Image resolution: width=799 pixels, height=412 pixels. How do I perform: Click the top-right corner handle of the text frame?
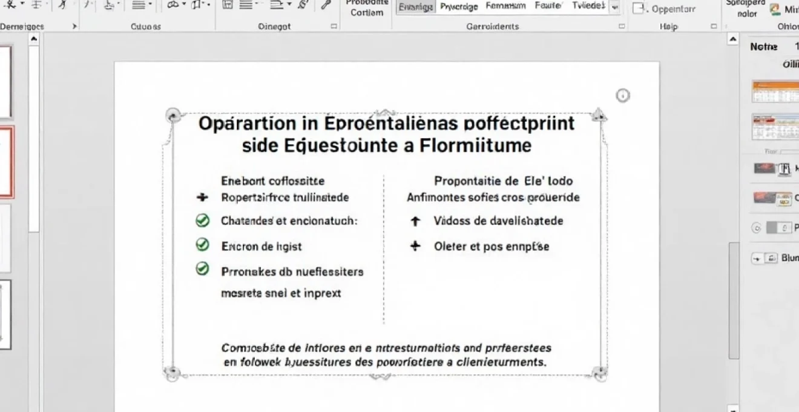(x=599, y=115)
